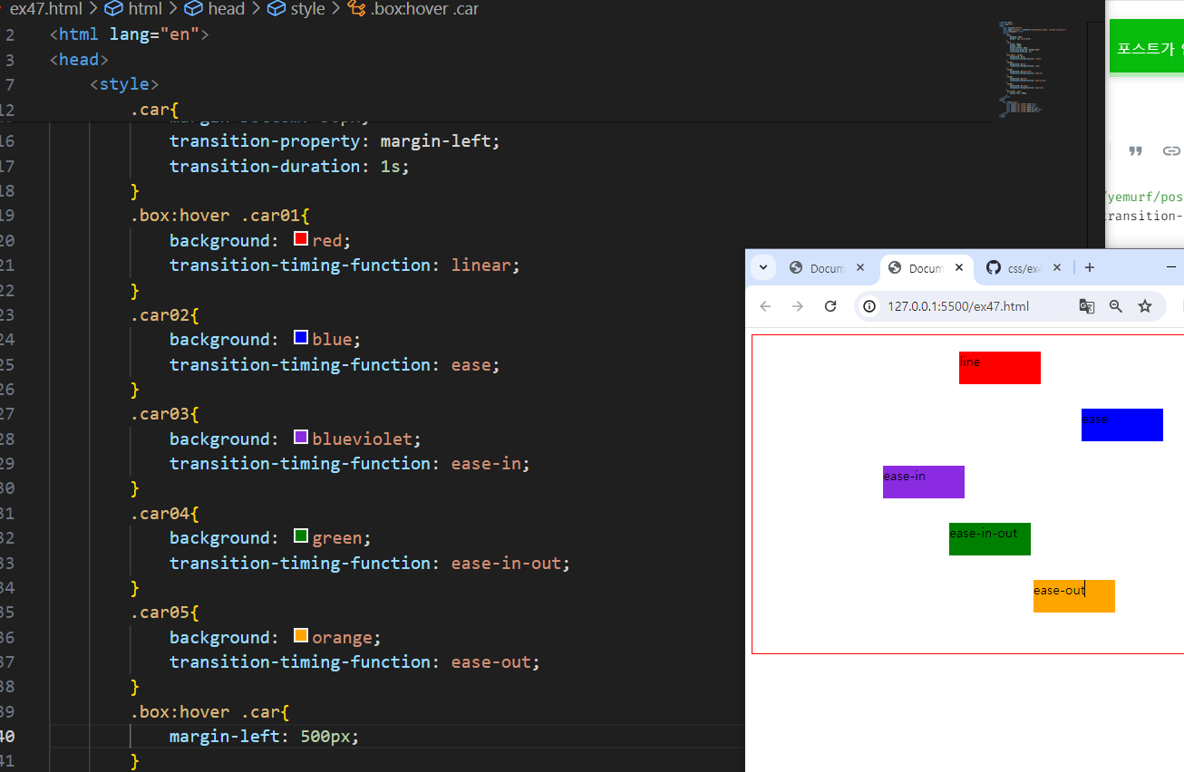Go forward in browser history

point(798,306)
